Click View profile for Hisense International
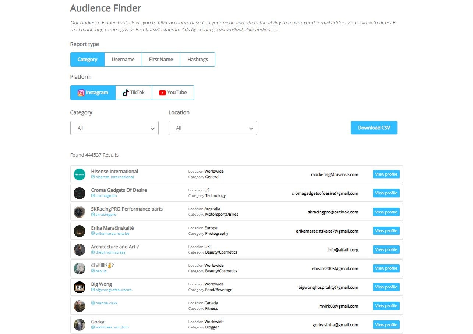 pyautogui.click(x=386, y=174)
